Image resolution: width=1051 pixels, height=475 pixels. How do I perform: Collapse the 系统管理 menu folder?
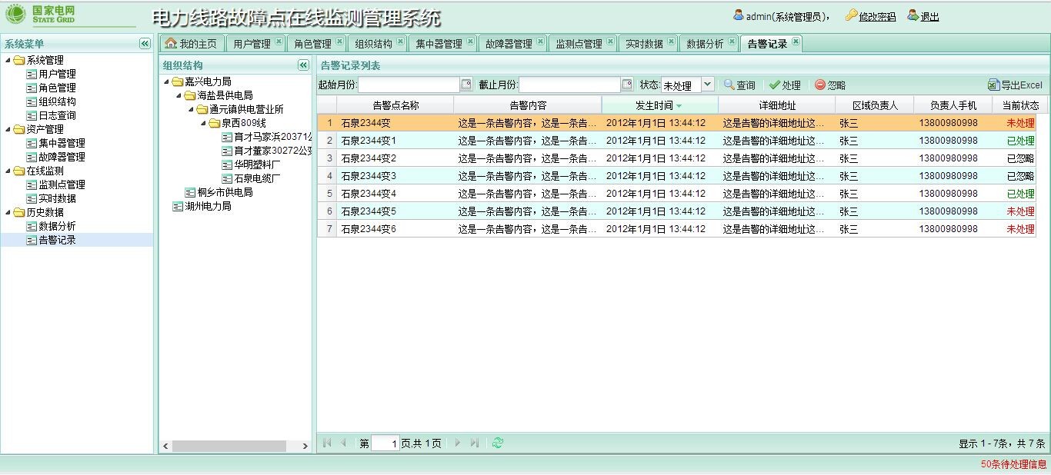(x=8, y=61)
